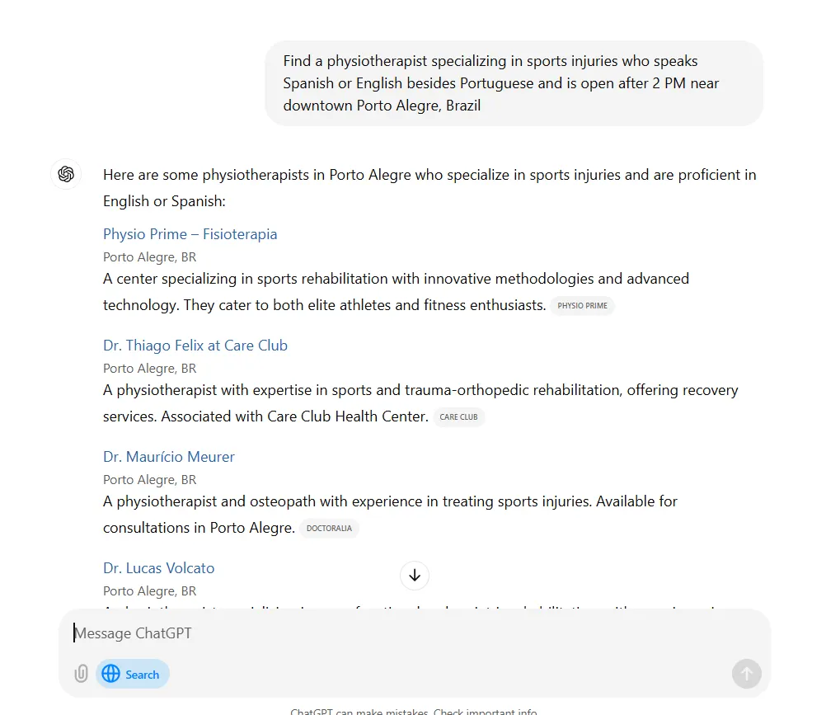Visit the Dr. Maurício Meurer link
The height and width of the screenshot is (715, 826).
coord(169,457)
